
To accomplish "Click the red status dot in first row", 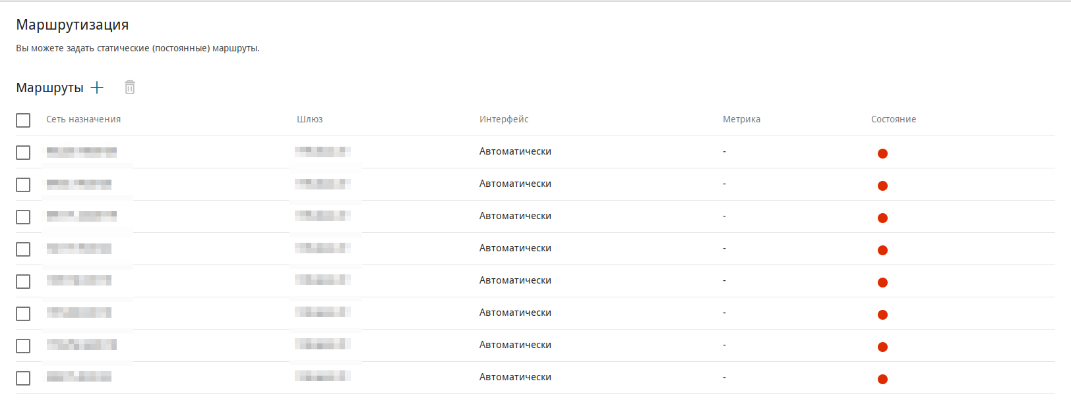I will click(x=882, y=154).
